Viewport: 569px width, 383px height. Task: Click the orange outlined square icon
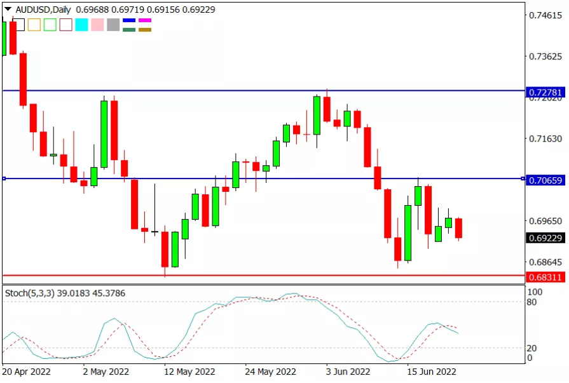[x=34, y=25]
